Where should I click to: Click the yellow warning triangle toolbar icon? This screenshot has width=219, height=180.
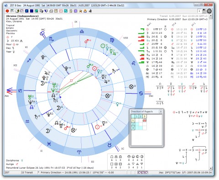[85, 11]
